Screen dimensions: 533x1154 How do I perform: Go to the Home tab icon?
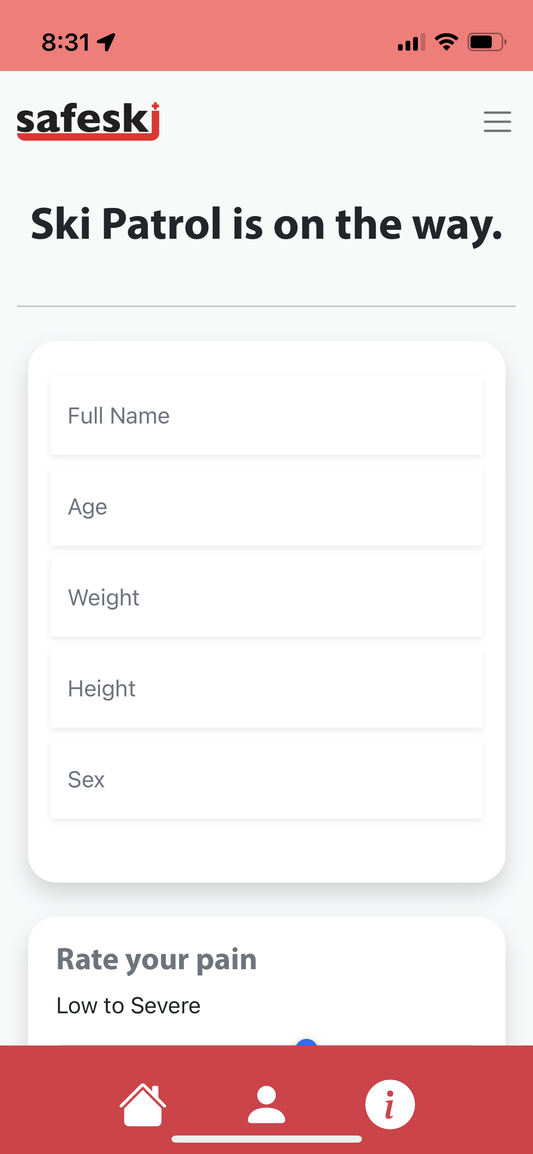pos(143,1104)
